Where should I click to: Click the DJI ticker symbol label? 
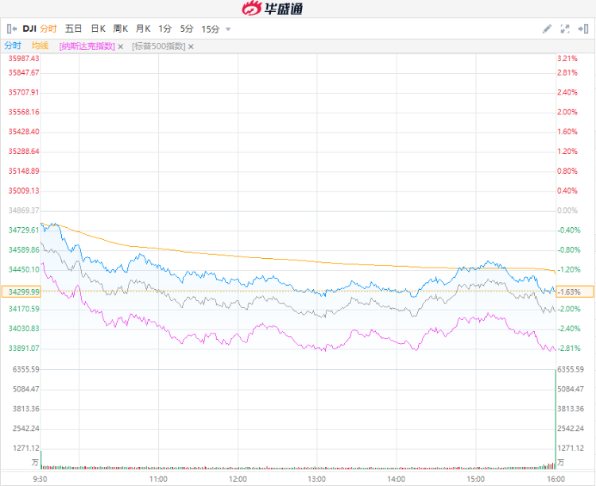tap(29, 29)
